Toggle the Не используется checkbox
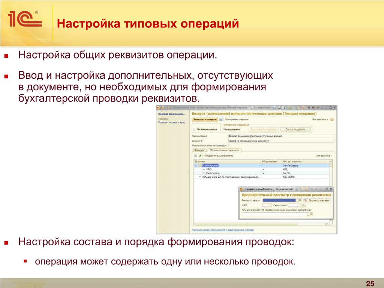 tap(195, 129)
